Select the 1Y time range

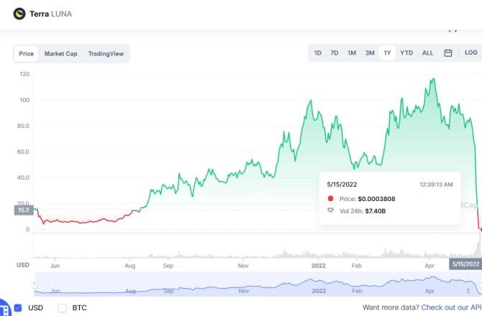pos(387,52)
